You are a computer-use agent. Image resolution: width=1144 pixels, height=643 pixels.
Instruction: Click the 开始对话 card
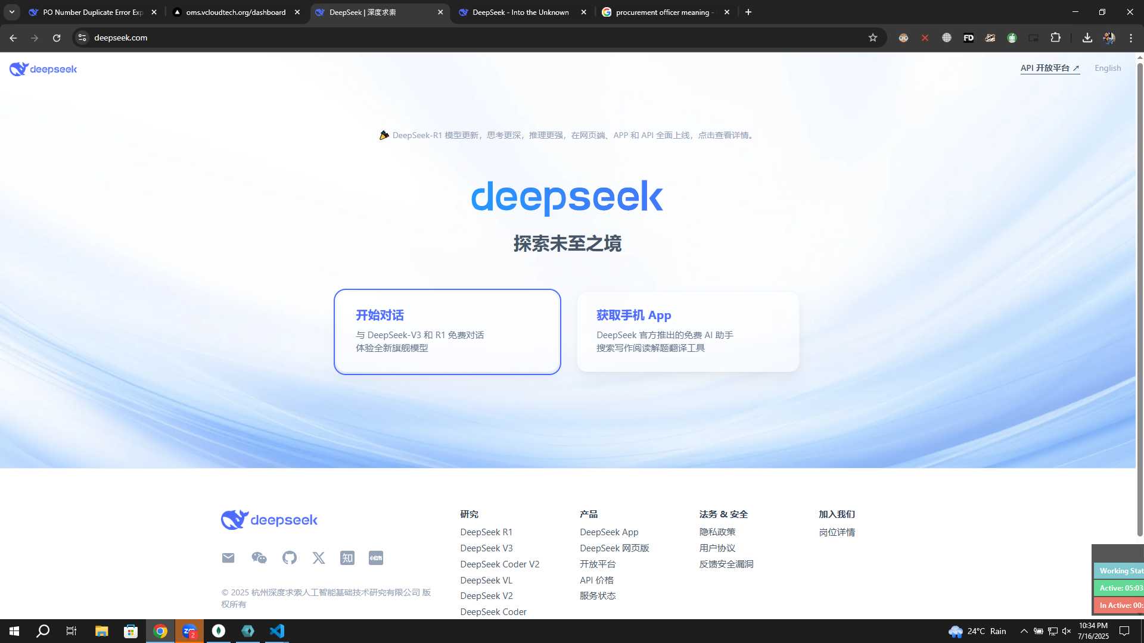coord(447,332)
